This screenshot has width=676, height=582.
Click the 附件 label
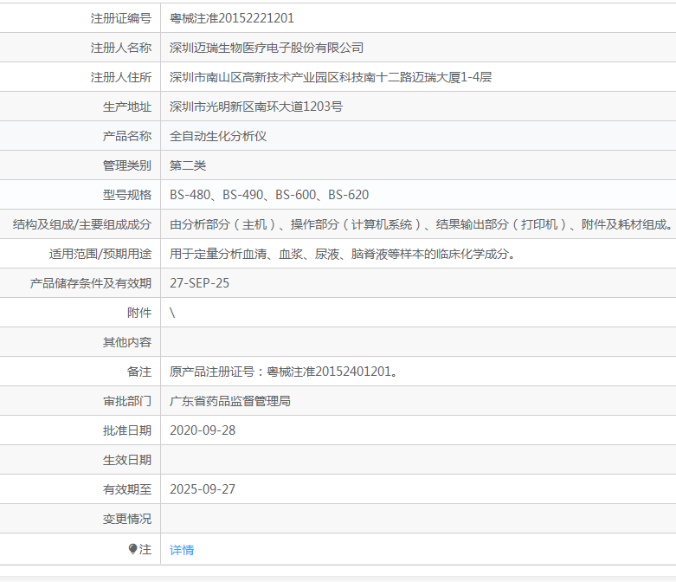[139, 313]
